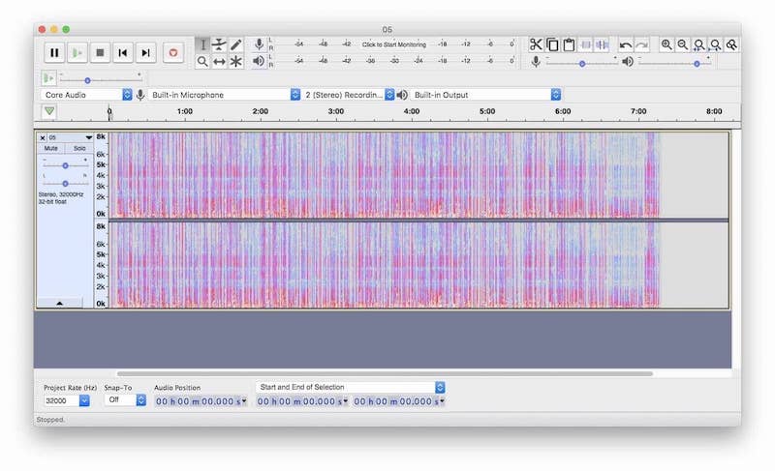Viewport: 775px width, 471px height.
Task: Pick the Multi-Tool asterisk icon
Action: pyautogui.click(x=235, y=61)
